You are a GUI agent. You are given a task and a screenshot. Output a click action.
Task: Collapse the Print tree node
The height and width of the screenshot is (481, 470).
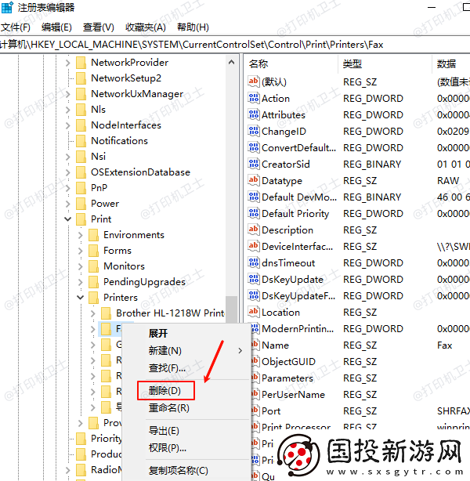coord(68,219)
